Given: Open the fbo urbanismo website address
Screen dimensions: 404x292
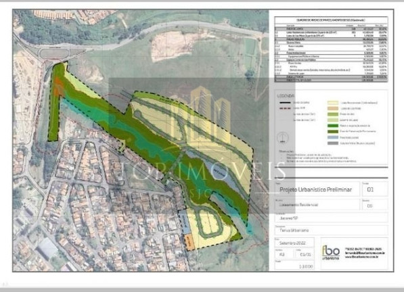Looking at the screenshot, I should pyautogui.click(x=362, y=256).
